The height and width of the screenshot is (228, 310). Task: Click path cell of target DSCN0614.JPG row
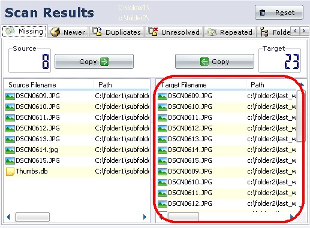click(x=272, y=150)
